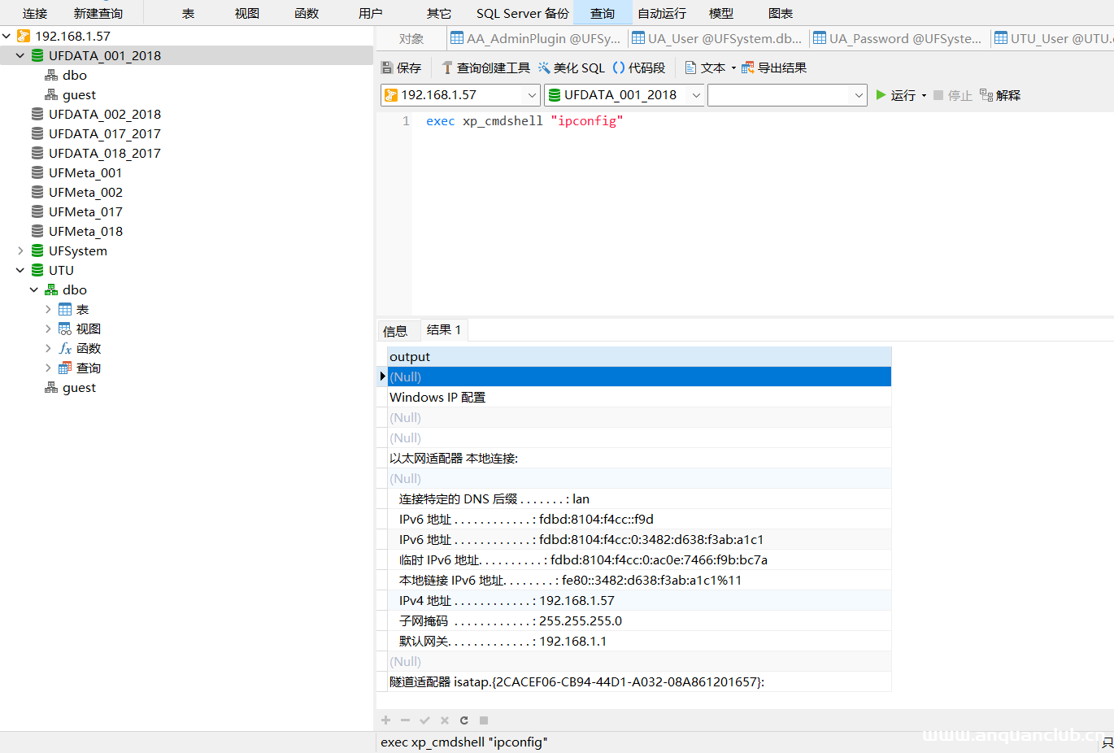1114x753 pixels.
Task: Click the refresh icon below results grid
Action: coord(464,720)
